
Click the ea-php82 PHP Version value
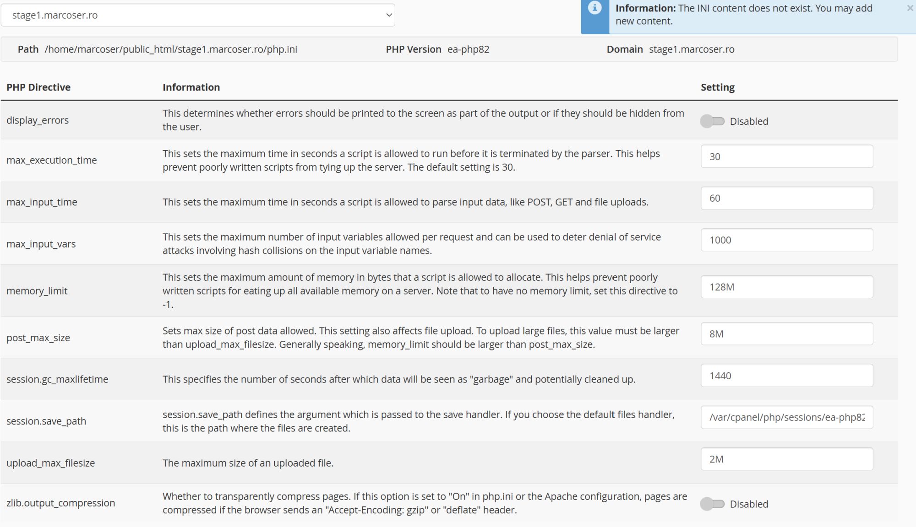point(468,49)
